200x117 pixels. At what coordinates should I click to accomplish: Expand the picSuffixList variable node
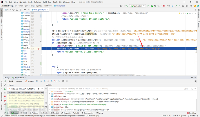(49, 94)
